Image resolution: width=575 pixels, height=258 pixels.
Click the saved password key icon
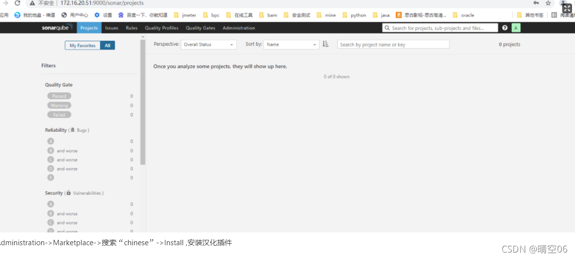536,3
